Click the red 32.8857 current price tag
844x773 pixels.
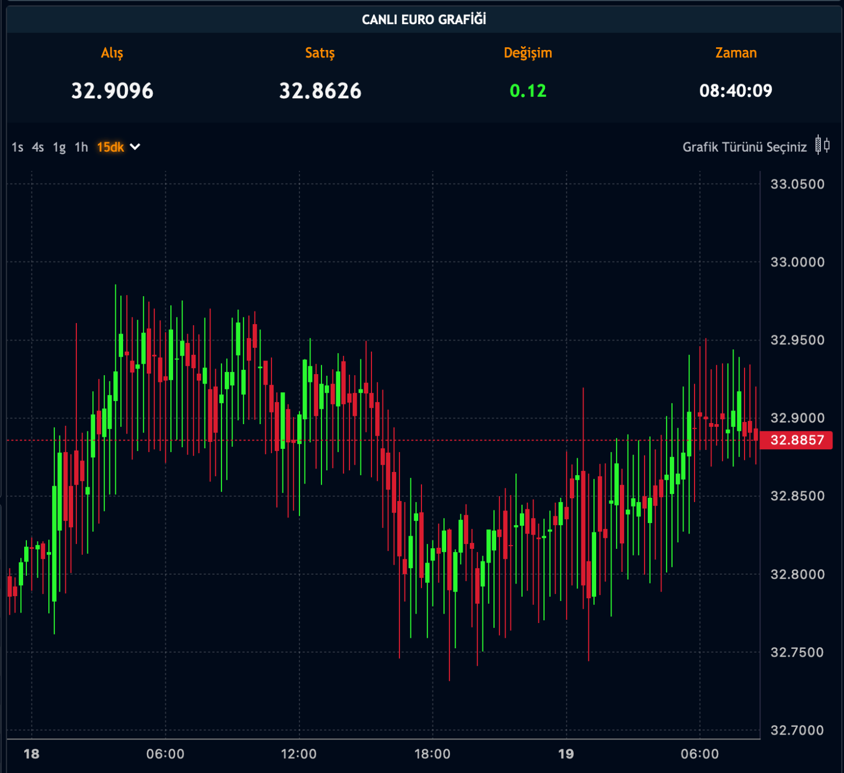coord(797,440)
